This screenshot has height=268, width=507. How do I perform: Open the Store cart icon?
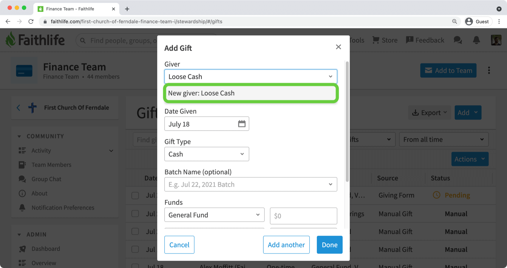pyautogui.click(x=376, y=40)
